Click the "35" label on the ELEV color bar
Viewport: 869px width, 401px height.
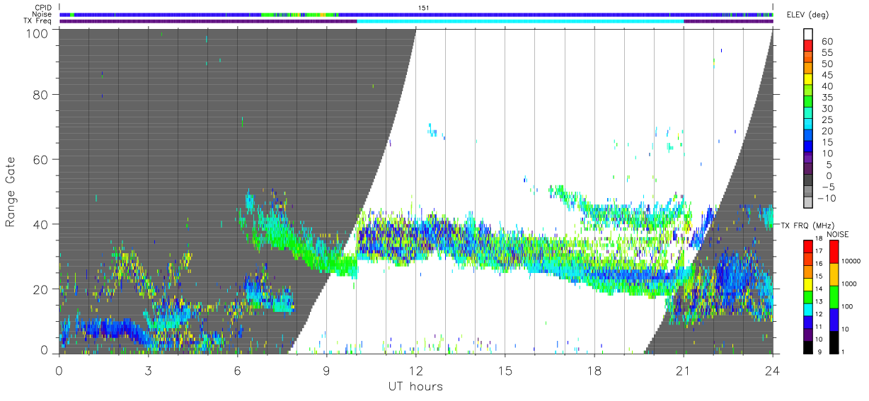click(x=827, y=98)
